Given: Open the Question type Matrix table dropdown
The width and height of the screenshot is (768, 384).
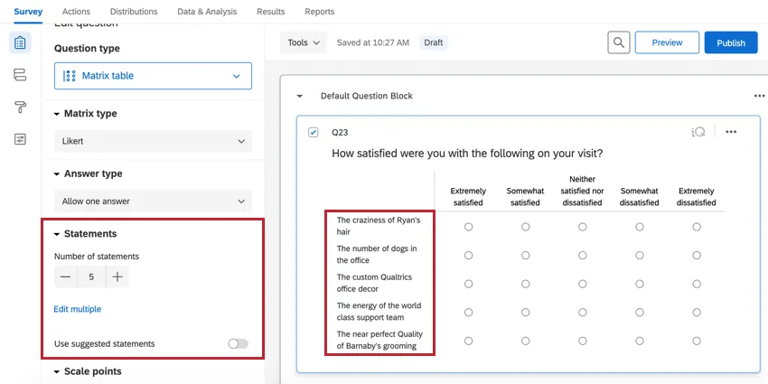Looking at the screenshot, I should pyautogui.click(x=153, y=76).
